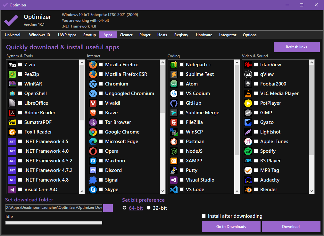The height and width of the screenshot is (236, 324).
Task: Click the Spotify icon
Action: [248, 151]
